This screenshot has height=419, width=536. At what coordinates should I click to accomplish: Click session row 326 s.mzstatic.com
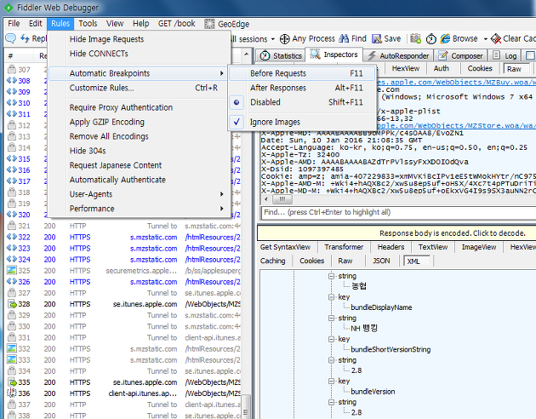coord(123,282)
